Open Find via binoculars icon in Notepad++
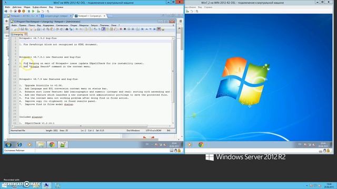This screenshot has width=337, height=189. click(x=67, y=29)
